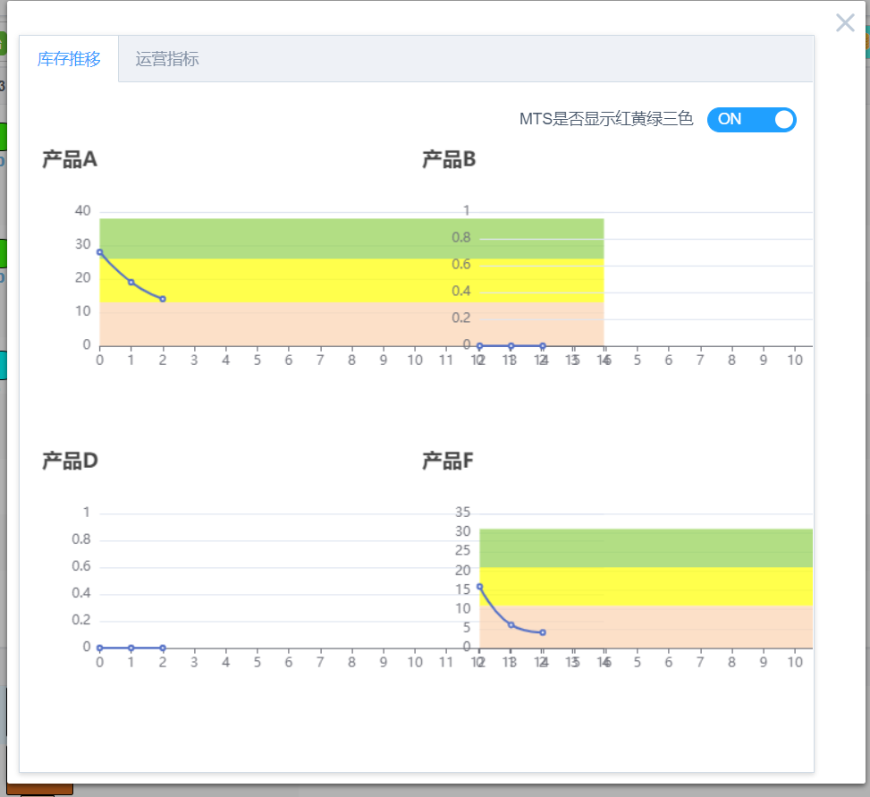Screen dimensions: 870x797
Task: Select 产品D data point at x=2
Action: pos(163,648)
